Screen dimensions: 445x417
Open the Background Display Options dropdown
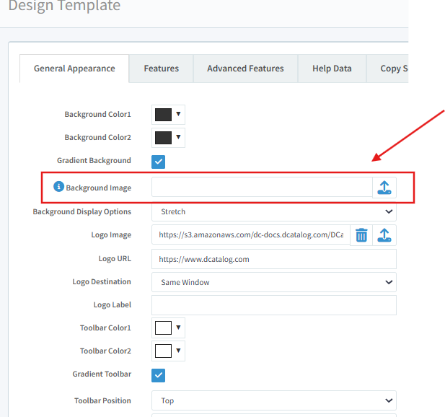pyautogui.click(x=273, y=212)
